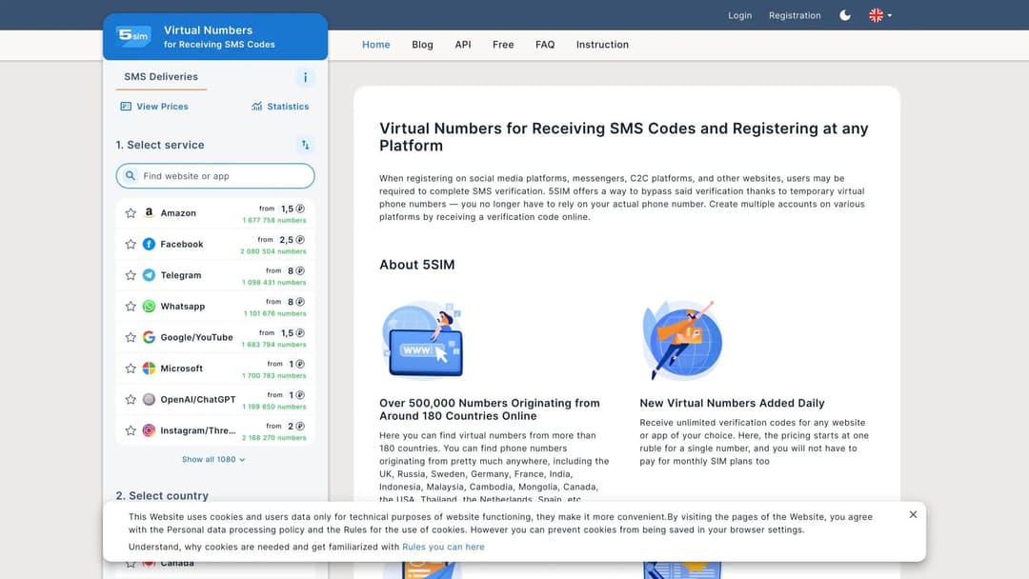Select the Instagram/Threads service icon
The image size is (1029, 579).
[149, 430]
